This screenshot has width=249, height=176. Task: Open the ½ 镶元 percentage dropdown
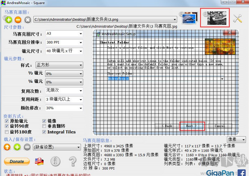coord(64,73)
